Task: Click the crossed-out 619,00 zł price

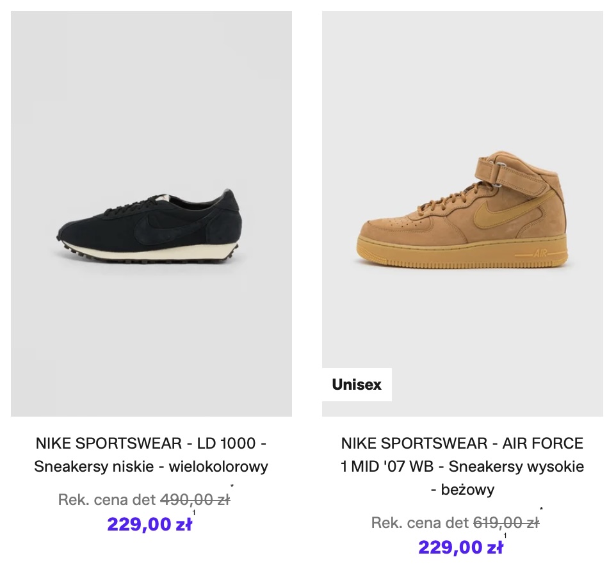Action: point(506,523)
